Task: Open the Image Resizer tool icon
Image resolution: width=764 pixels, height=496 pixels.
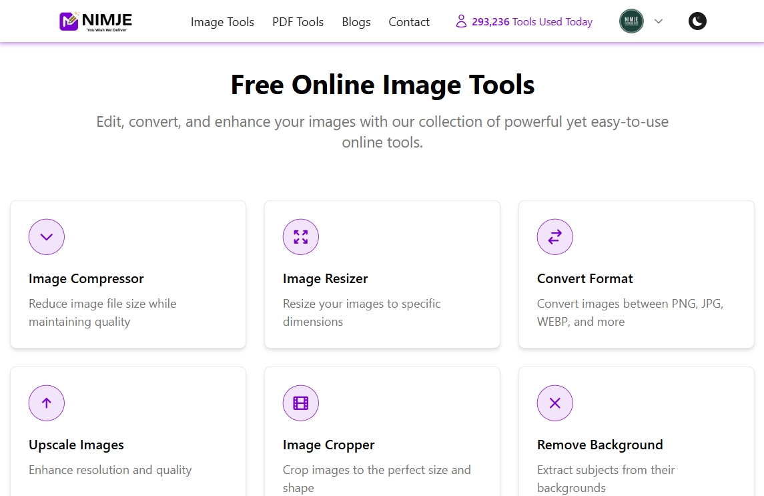Action: point(300,236)
